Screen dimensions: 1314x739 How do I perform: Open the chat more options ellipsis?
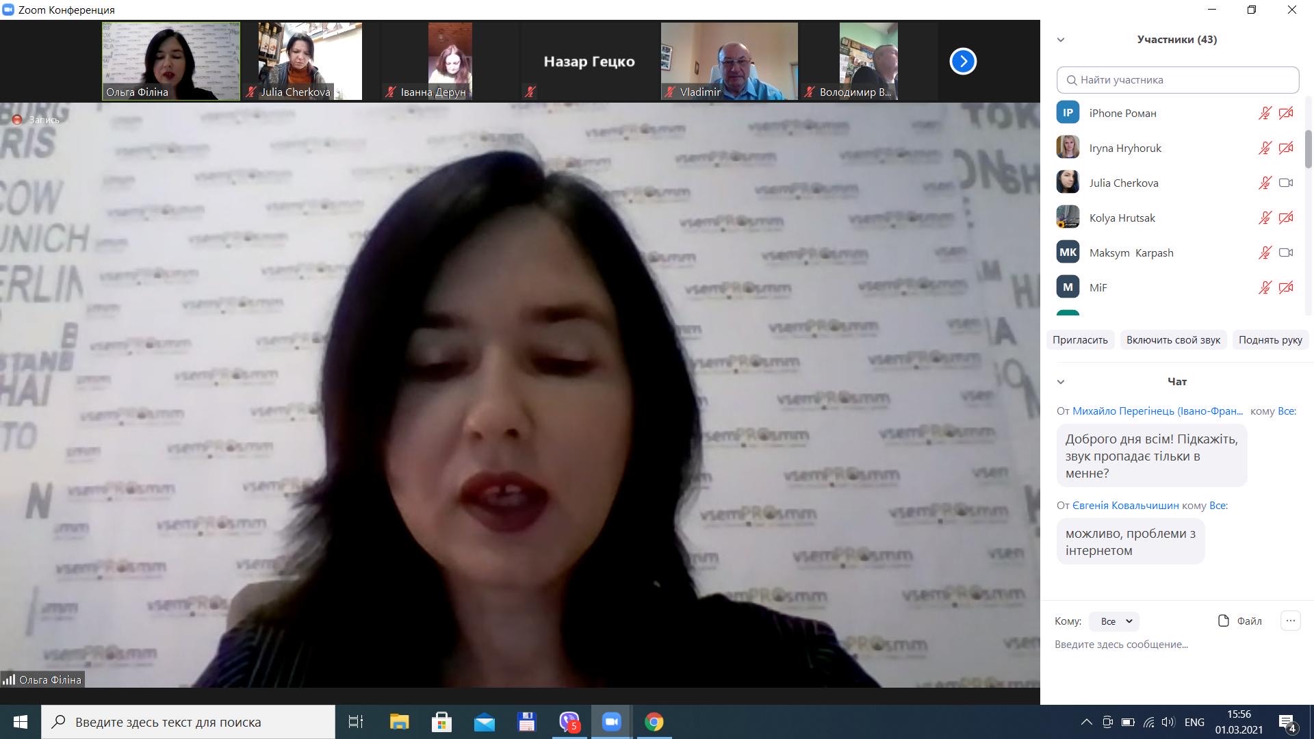tap(1290, 621)
